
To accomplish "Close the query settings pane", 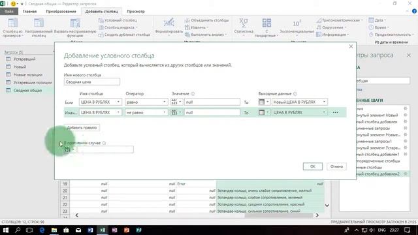I will coord(409,55).
